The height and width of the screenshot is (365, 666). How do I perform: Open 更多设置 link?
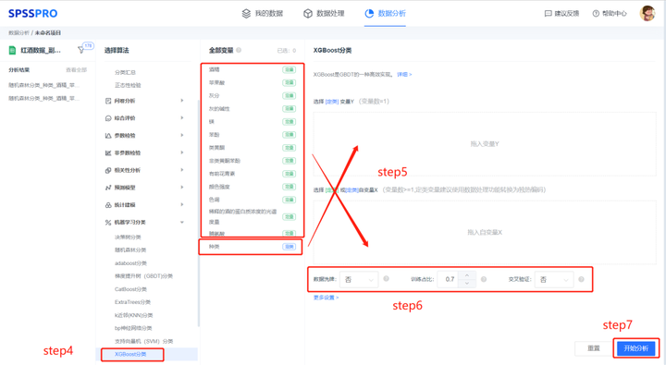pos(326,298)
